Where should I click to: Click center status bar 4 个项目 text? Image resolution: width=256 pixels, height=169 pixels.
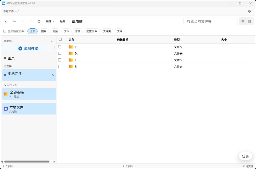point(128,166)
